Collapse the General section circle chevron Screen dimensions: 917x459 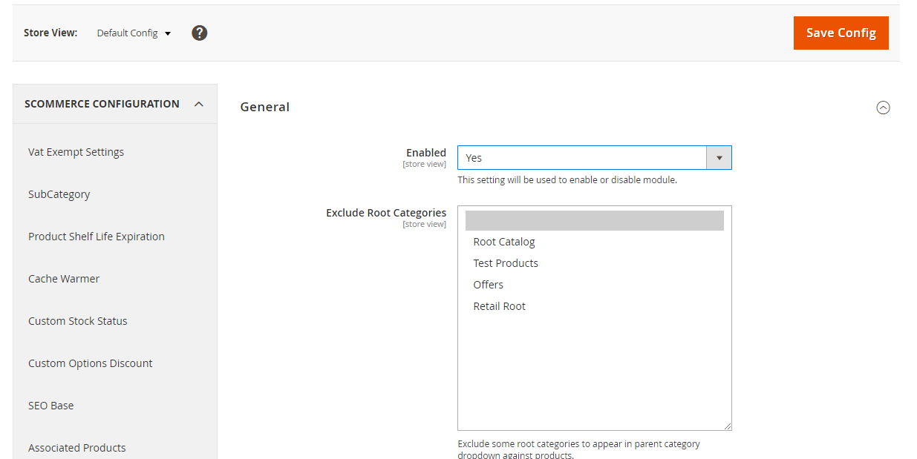(x=883, y=108)
